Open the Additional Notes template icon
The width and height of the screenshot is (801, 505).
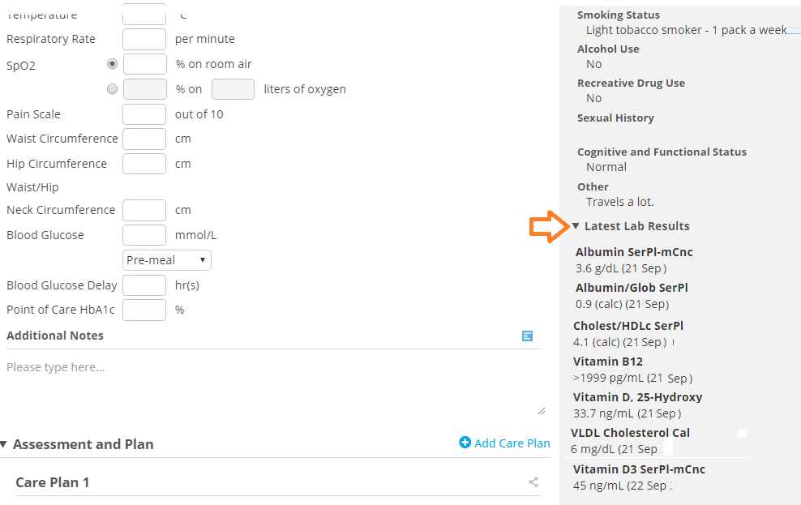pyautogui.click(x=527, y=336)
